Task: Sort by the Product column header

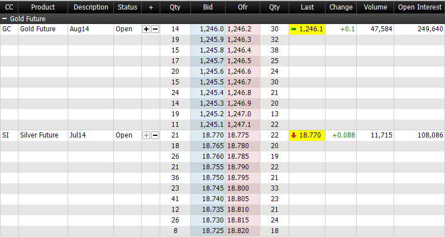Action: click(43, 7)
